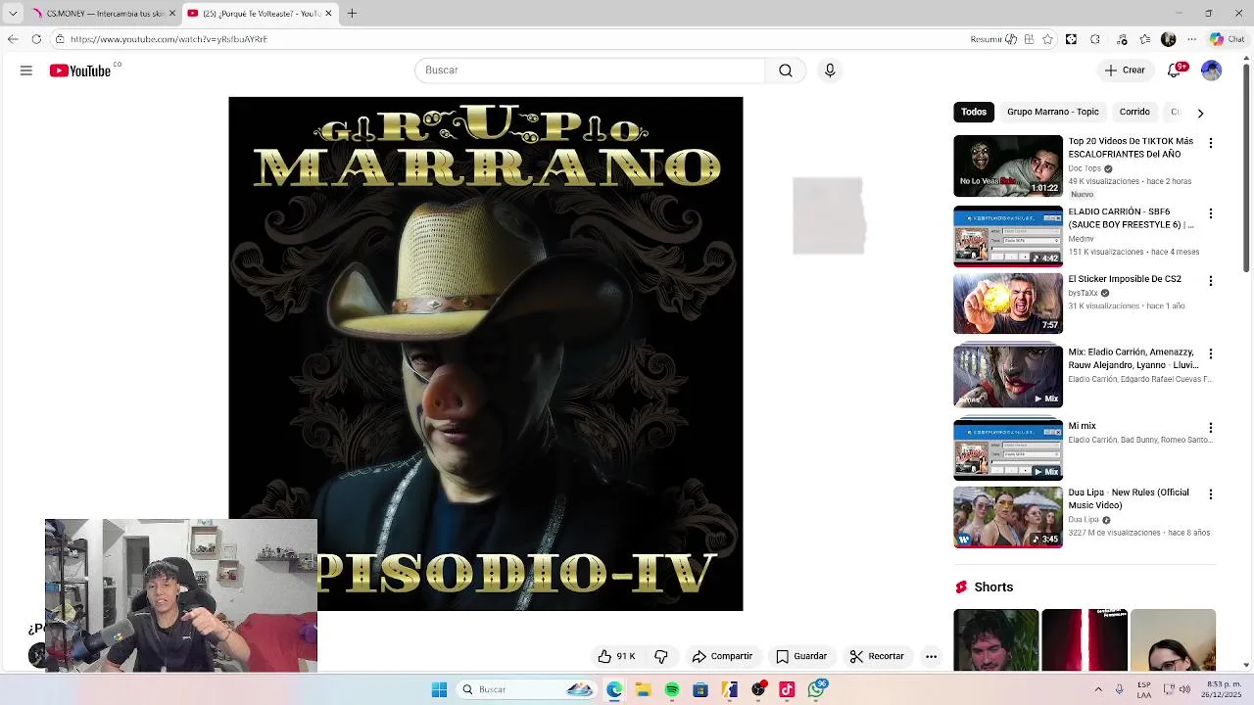Click the YouTube Buscar search field

click(591, 70)
